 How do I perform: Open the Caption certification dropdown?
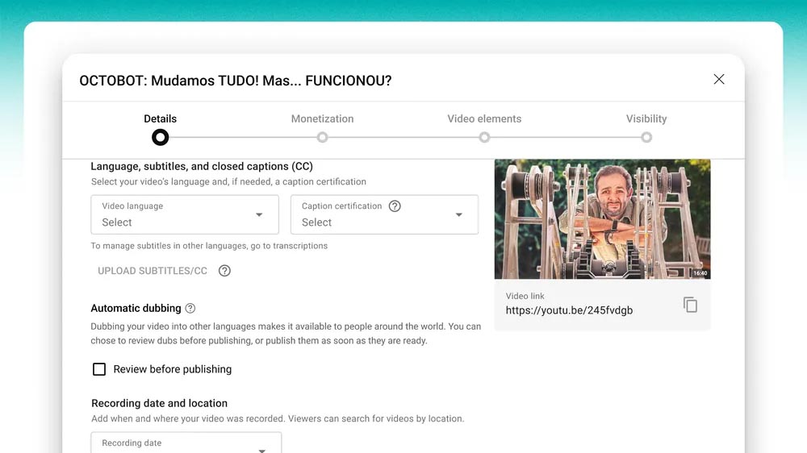click(x=384, y=214)
